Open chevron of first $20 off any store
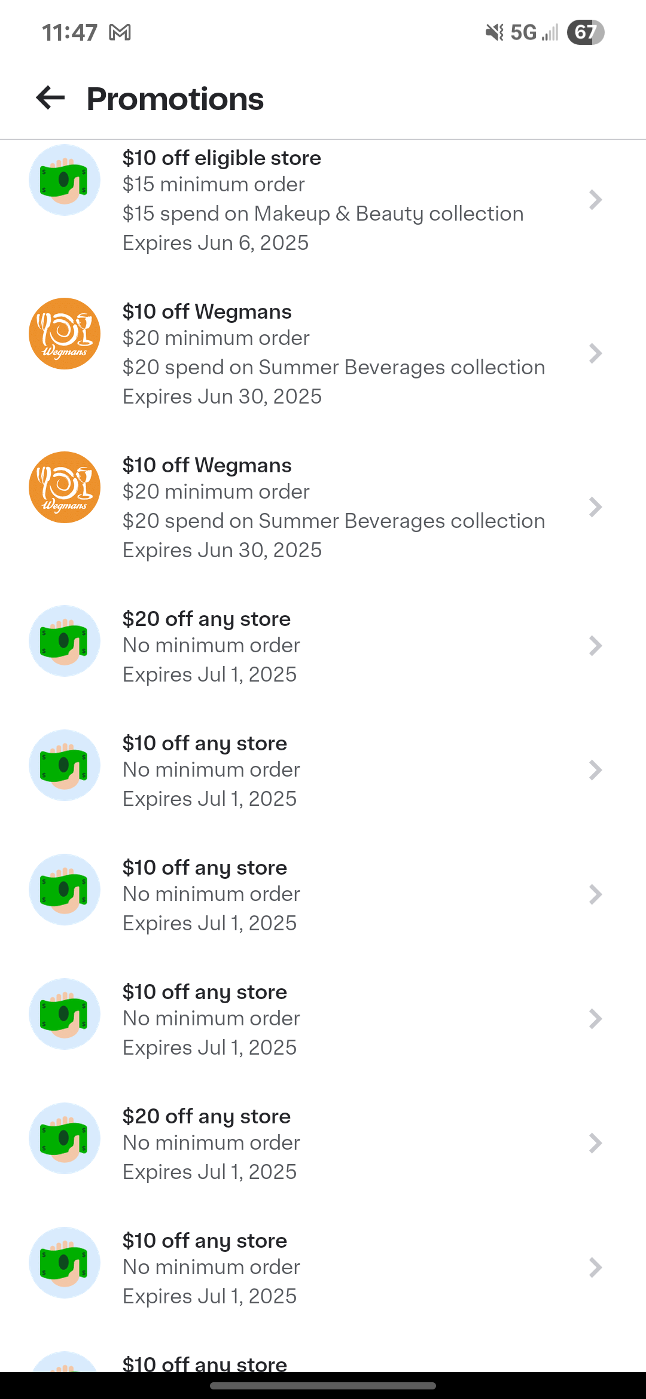 [x=595, y=646]
